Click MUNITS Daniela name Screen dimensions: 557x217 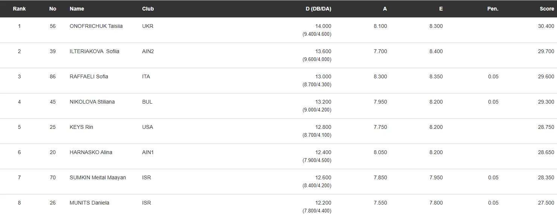(89, 203)
